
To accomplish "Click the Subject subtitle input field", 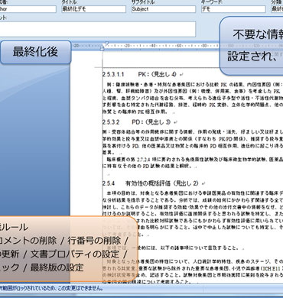I will point(164,9).
